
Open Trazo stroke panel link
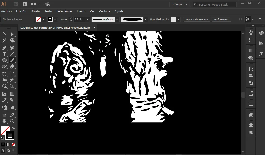[x=64, y=19]
